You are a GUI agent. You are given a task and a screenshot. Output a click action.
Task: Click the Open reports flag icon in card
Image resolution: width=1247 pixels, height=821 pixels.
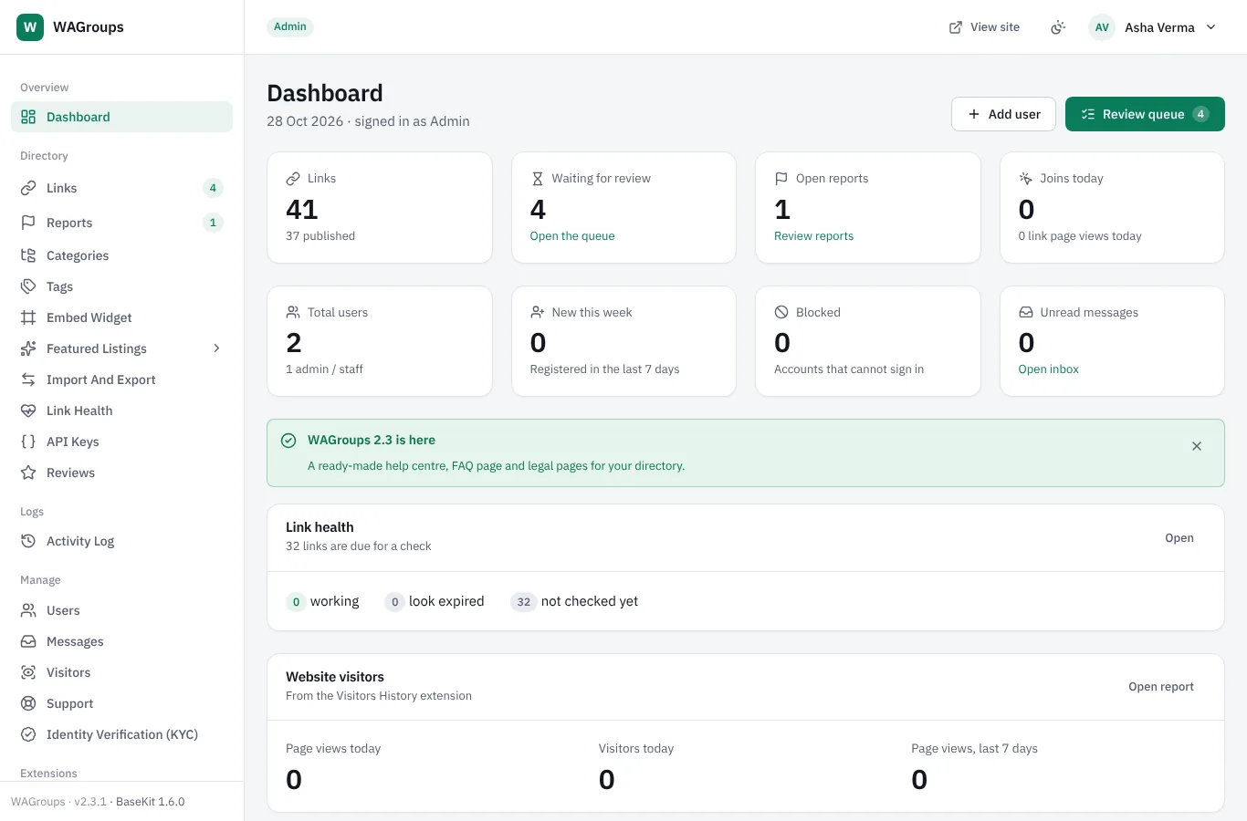point(781,179)
